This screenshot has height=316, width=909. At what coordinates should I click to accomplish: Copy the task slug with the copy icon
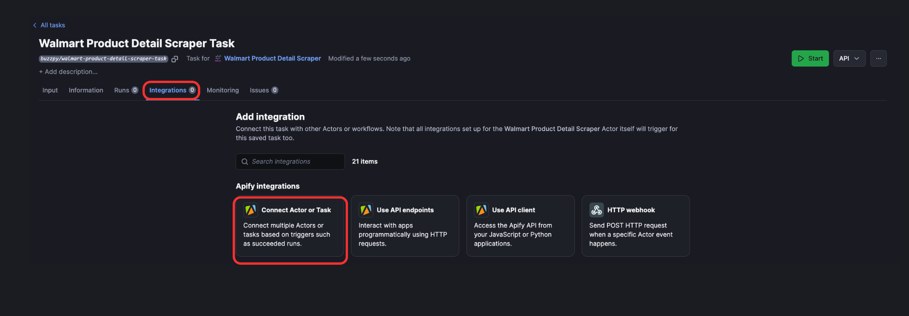click(x=175, y=59)
